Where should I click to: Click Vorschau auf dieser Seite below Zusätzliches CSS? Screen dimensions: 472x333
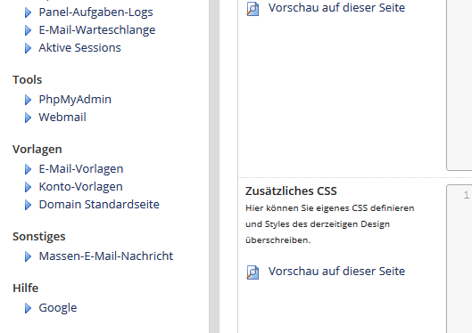coord(336,272)
